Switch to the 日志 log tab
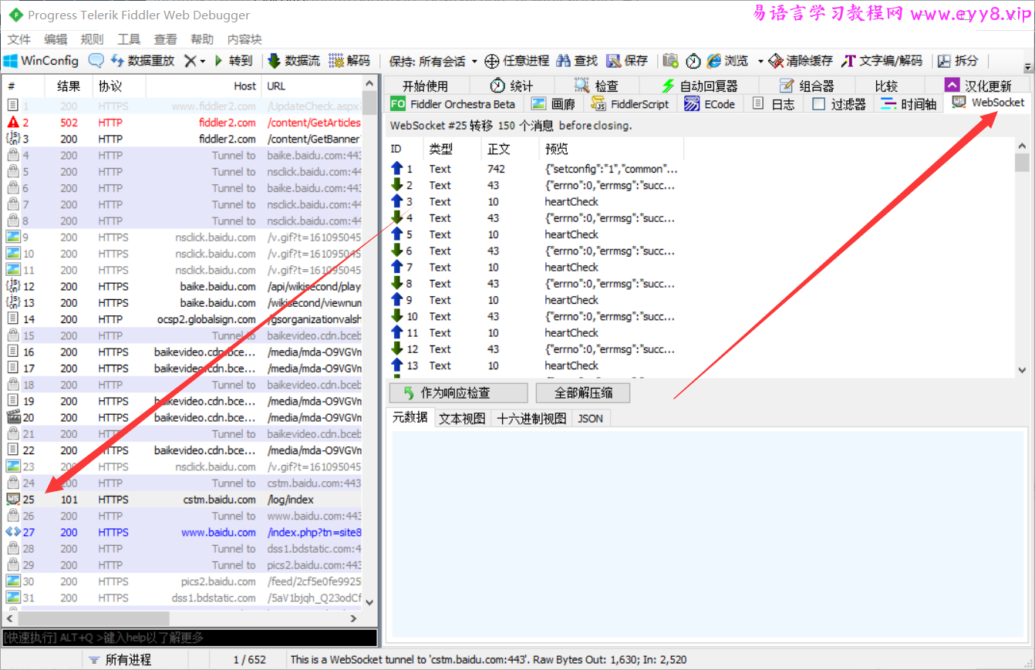 (x=774, y=104)
